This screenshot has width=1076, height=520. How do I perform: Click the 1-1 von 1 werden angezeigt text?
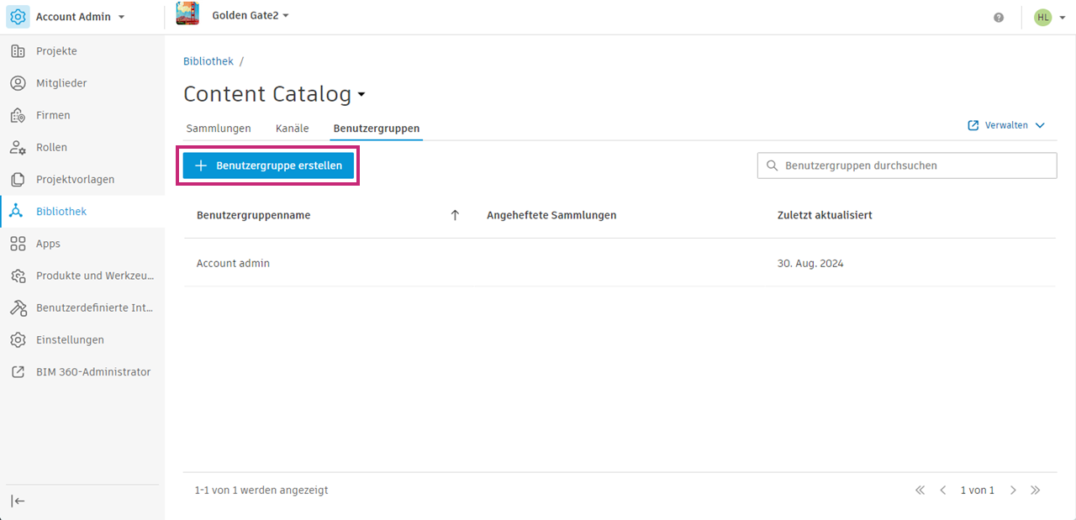261,490
